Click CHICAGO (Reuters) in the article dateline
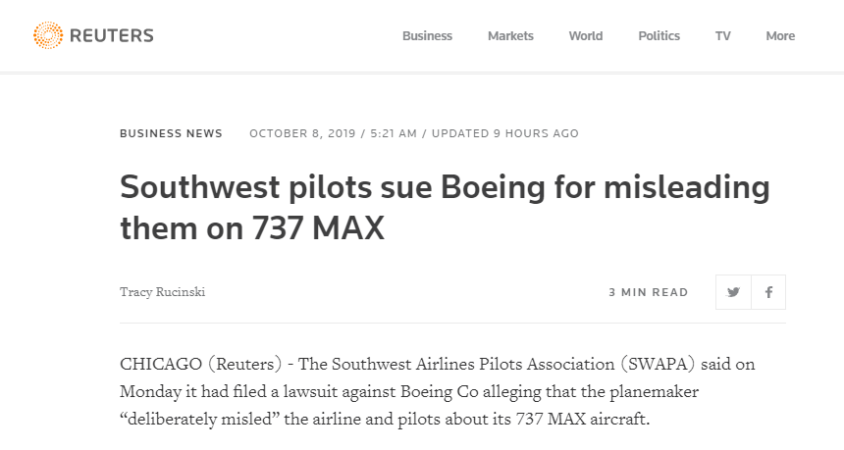 click(x=201, y=364)
